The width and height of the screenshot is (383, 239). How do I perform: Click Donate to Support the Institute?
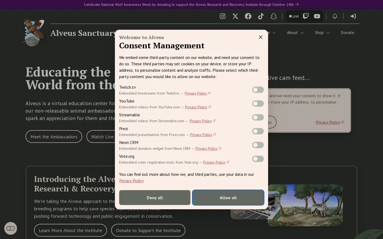148,230
